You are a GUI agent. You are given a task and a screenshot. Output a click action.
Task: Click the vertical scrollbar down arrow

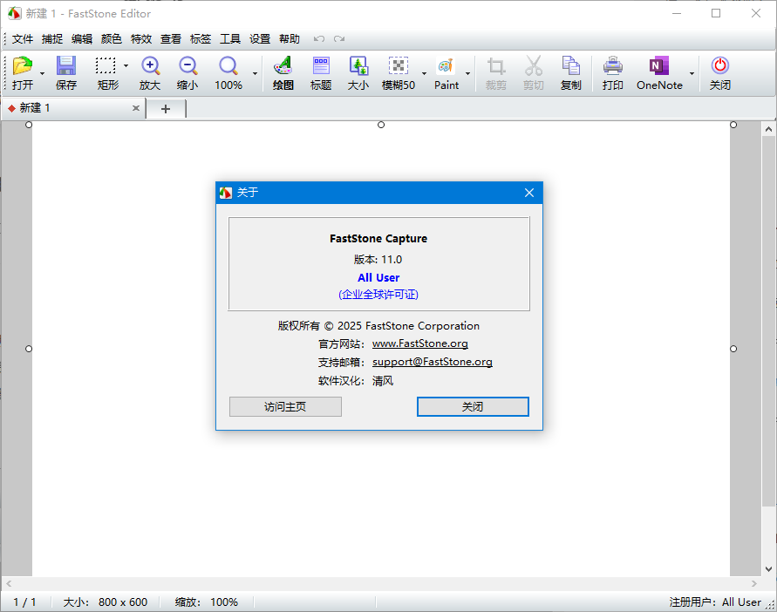coord(768,569)
